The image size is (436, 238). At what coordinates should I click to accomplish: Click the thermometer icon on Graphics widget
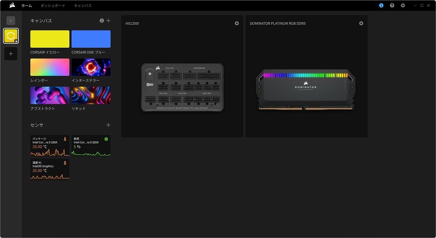(x=65, y=163)
